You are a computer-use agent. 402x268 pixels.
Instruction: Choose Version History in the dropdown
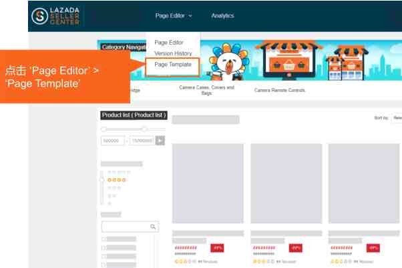pos(173,53)
